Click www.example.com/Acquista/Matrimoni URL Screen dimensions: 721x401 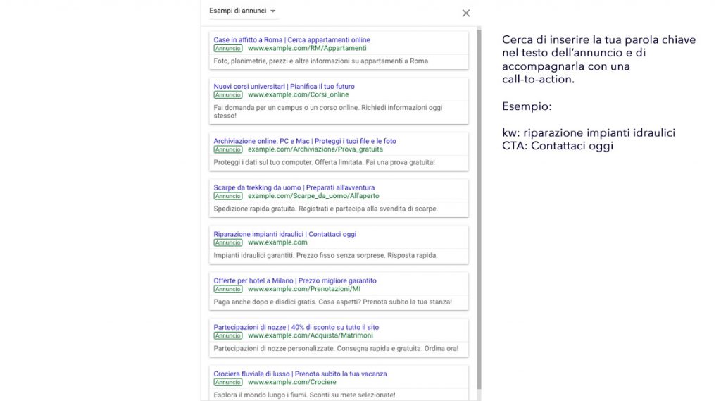coord(311,335)
